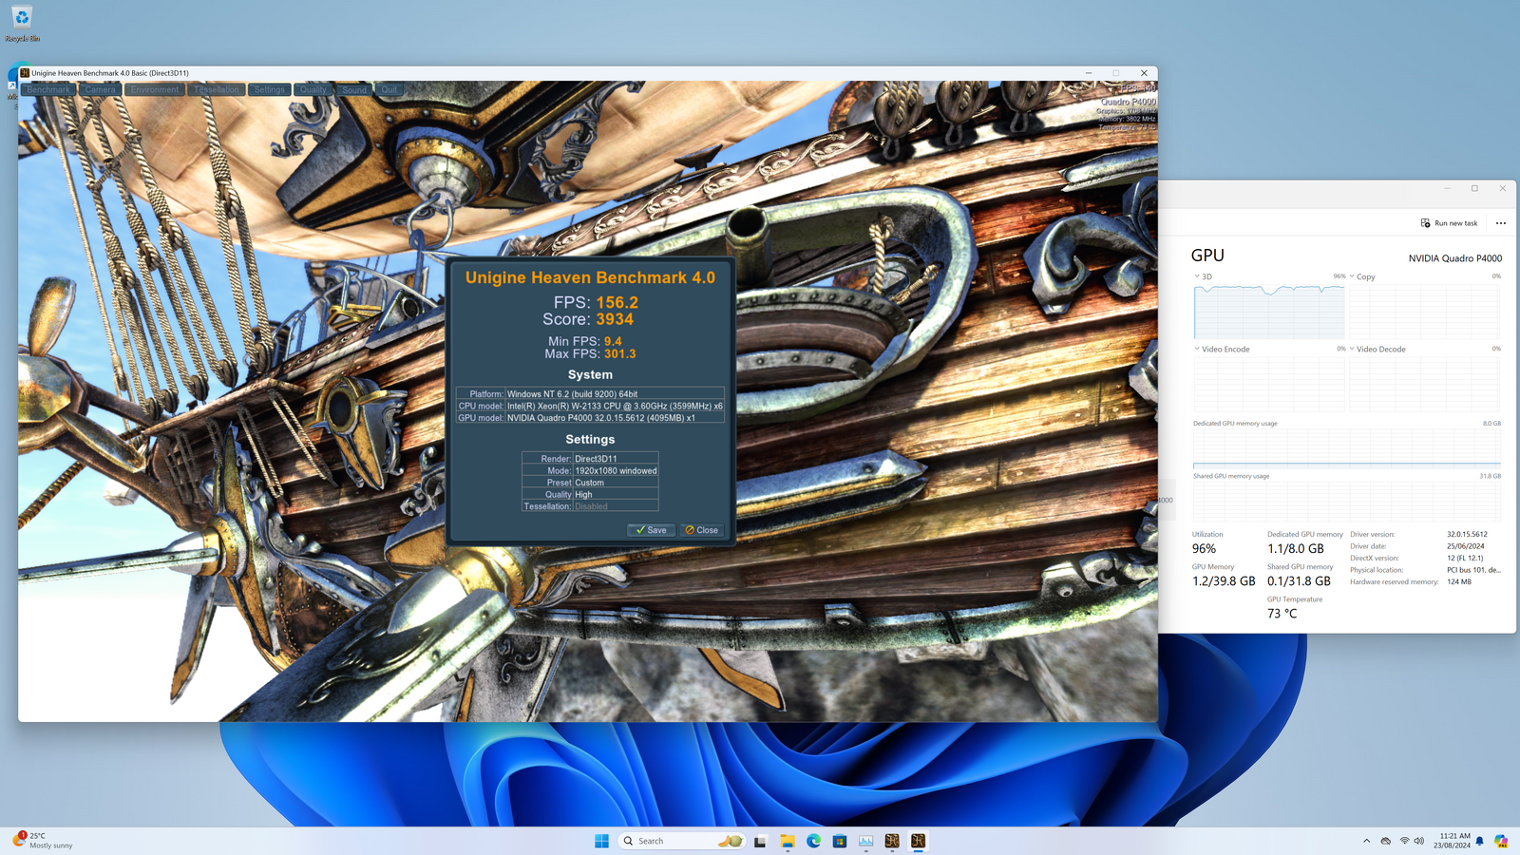Click the Dedicated GPU memory usage graph

click(1347, 448)
